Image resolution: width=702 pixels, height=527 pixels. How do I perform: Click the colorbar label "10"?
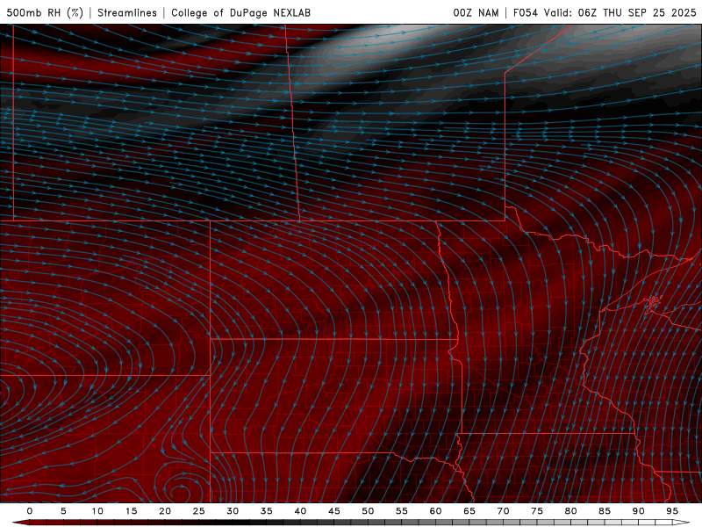(97, 511)
